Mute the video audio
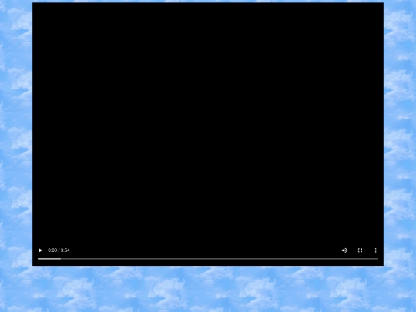 coord(344,250)
